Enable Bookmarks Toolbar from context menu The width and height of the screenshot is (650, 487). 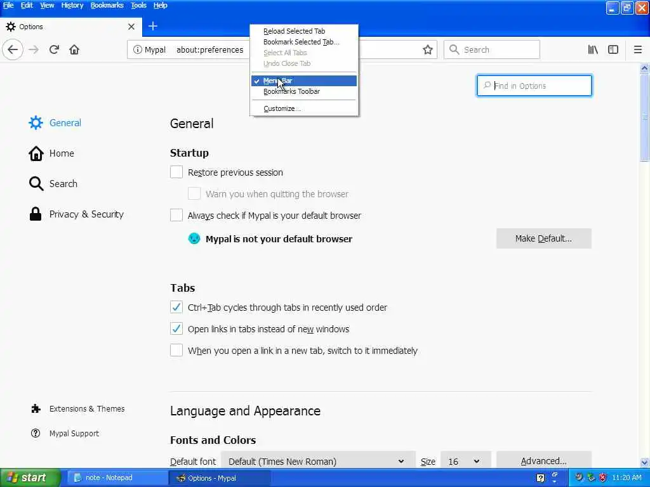[304, 91]
